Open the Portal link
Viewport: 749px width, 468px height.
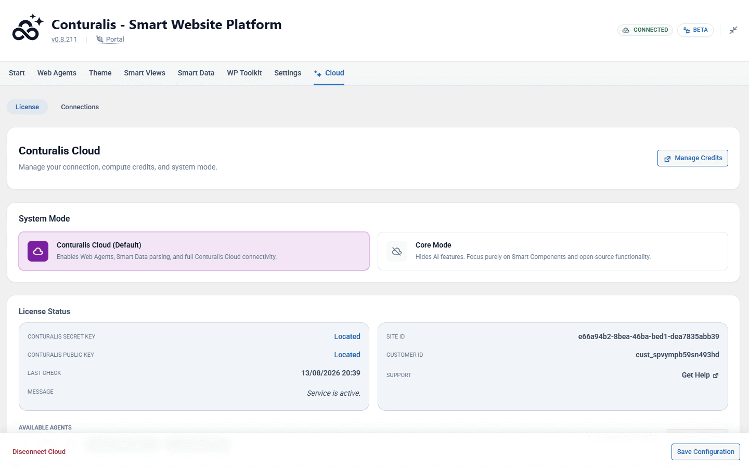pyautogui.click(x=110, y=40)
